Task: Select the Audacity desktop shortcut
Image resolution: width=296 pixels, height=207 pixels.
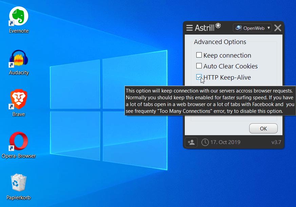Action: (x=19, y=62)
